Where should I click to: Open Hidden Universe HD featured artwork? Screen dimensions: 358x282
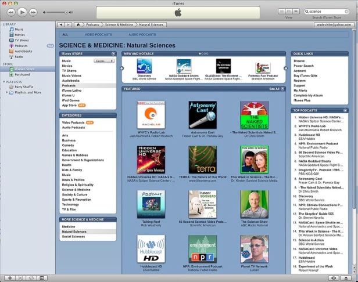pos(151,160)
